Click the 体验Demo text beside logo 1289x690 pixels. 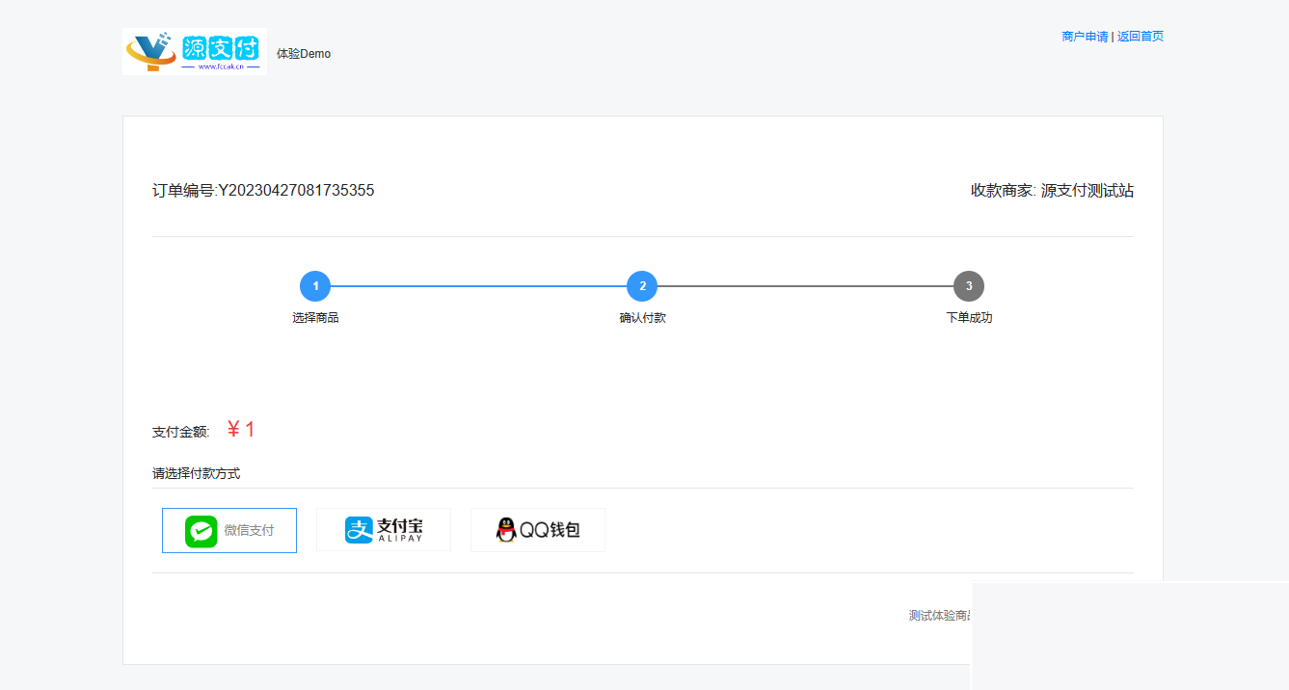304,54
